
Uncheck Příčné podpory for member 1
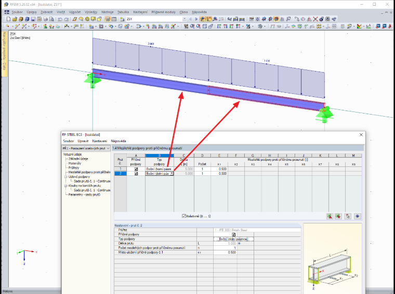click(x=136, y=169)
